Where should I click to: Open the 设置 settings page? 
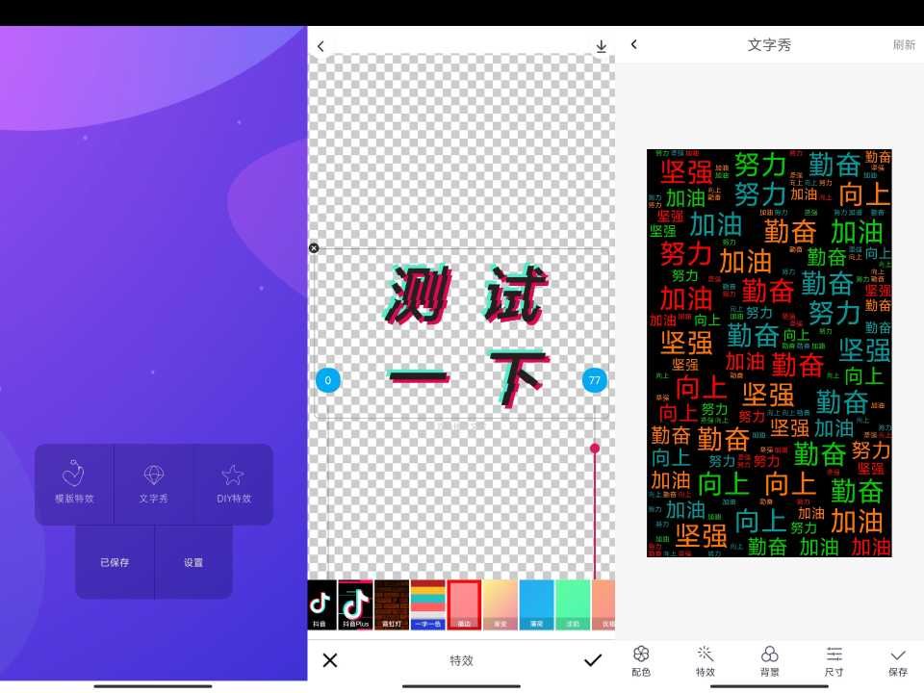point(193,564)
